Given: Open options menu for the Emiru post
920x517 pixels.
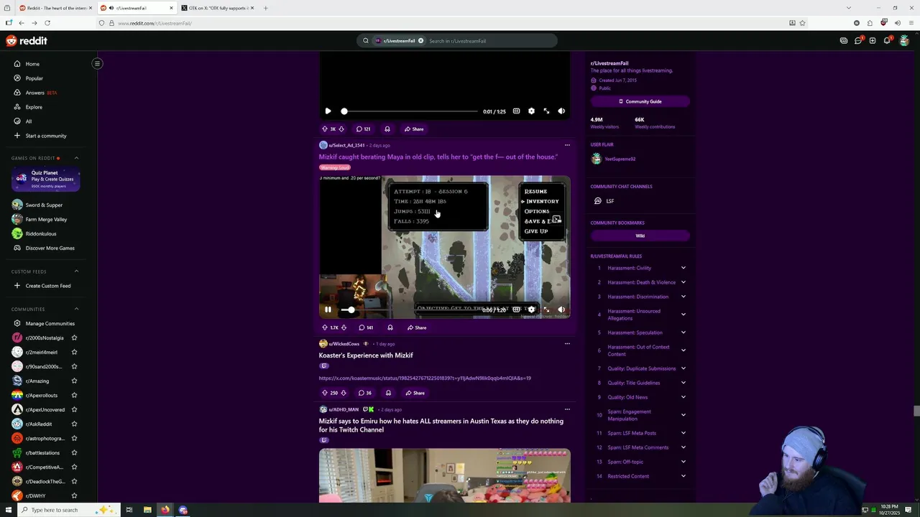Looking at the screenshot, I should (x=567, y=409).
